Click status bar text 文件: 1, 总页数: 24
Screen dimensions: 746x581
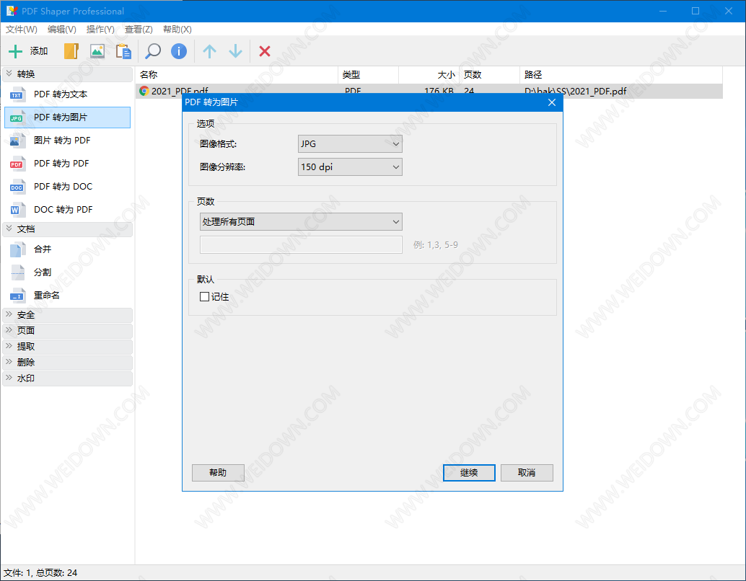pyautogui.click(x=40, y=573)
